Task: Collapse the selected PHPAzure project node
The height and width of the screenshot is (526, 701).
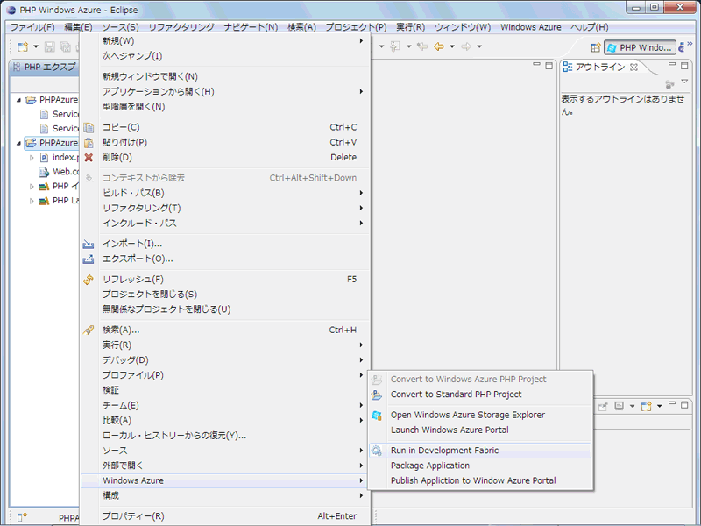Action: coord(18,143)
